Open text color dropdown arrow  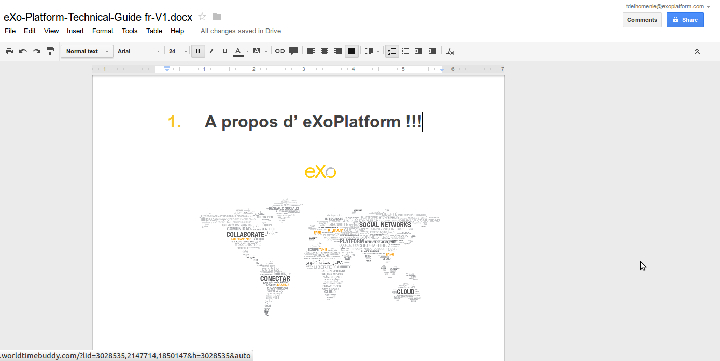[x=247, y=51]
